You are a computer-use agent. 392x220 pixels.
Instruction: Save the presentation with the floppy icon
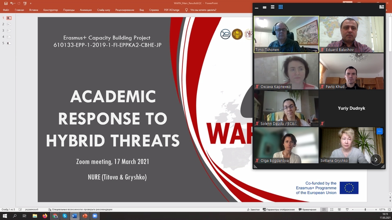pos(6,4)
